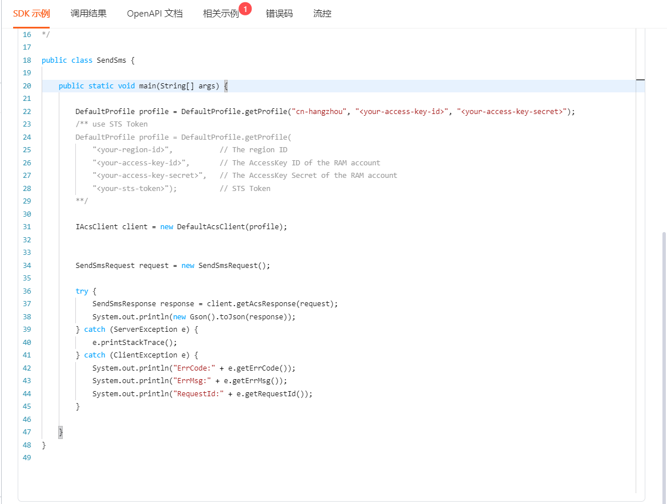The width and height of the screenshot is (667, 504).
Task: Open the OpenAPI 文档 tab
Action: pyautogui.click(x=155, y=14)
